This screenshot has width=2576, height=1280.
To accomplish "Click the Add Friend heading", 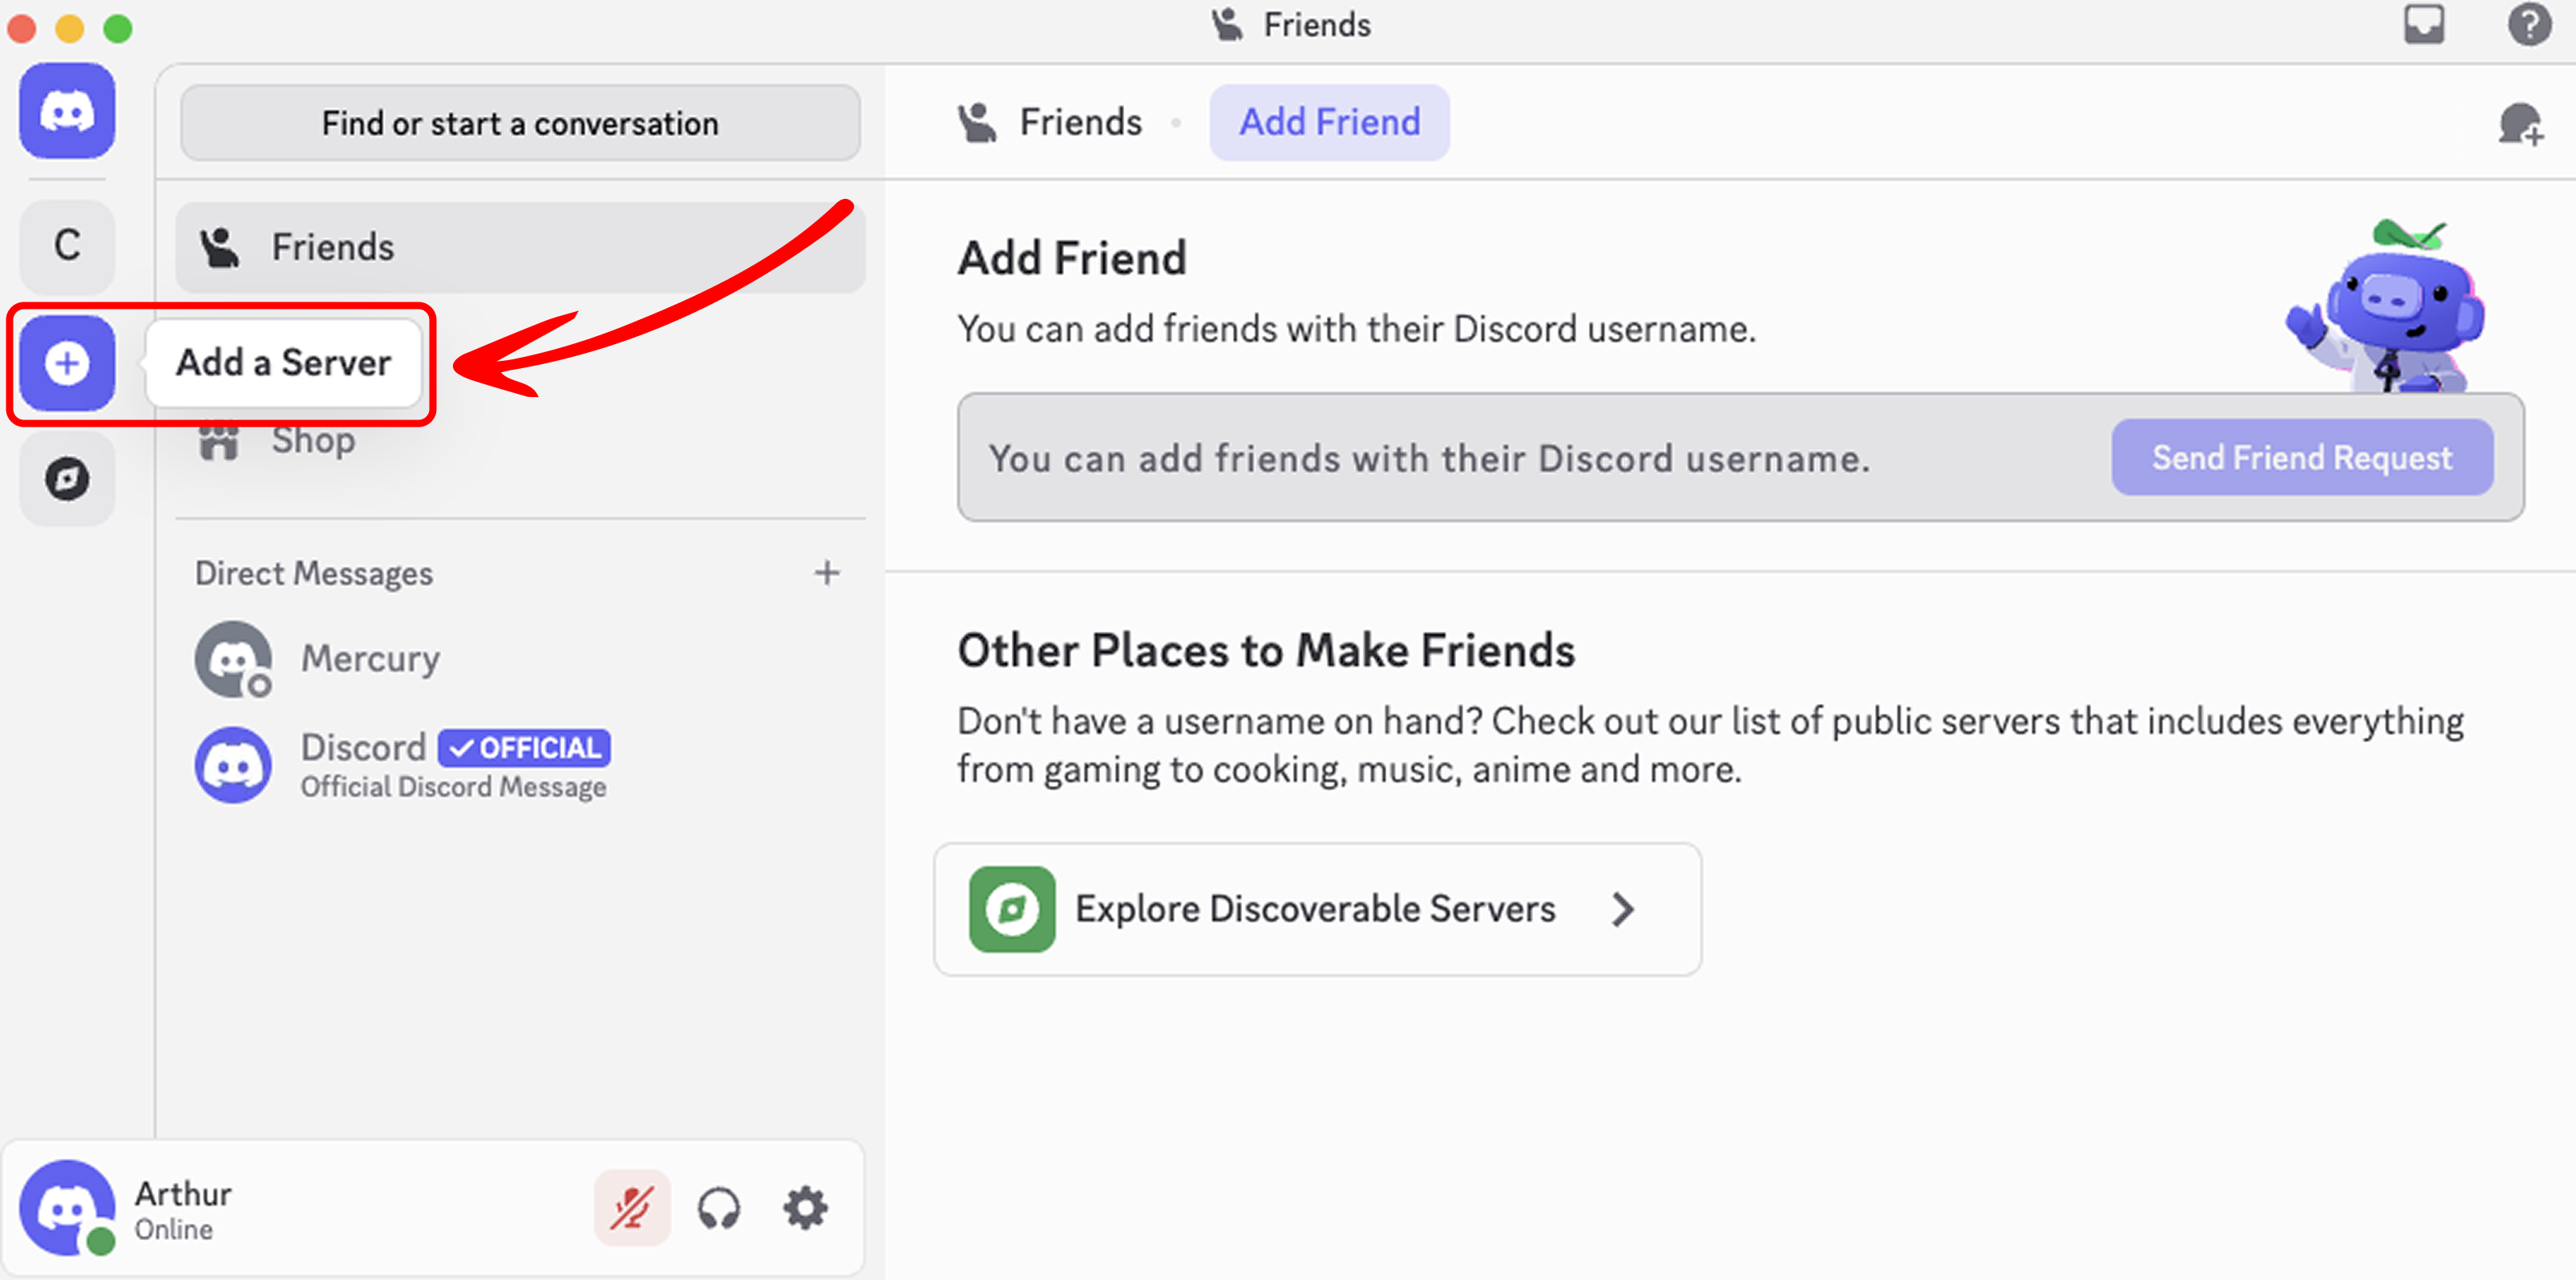I will point(1072,258).
